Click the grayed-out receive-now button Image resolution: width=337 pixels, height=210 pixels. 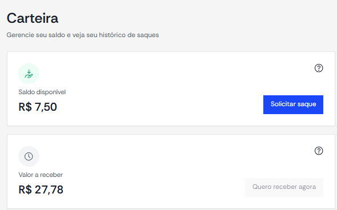(284, 187)
